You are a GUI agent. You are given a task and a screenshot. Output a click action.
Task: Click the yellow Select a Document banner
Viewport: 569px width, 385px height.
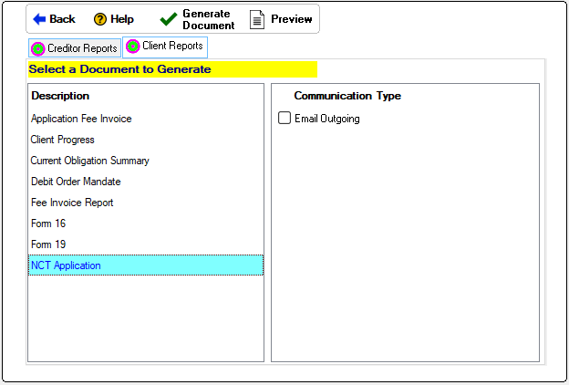coord(172,69)
